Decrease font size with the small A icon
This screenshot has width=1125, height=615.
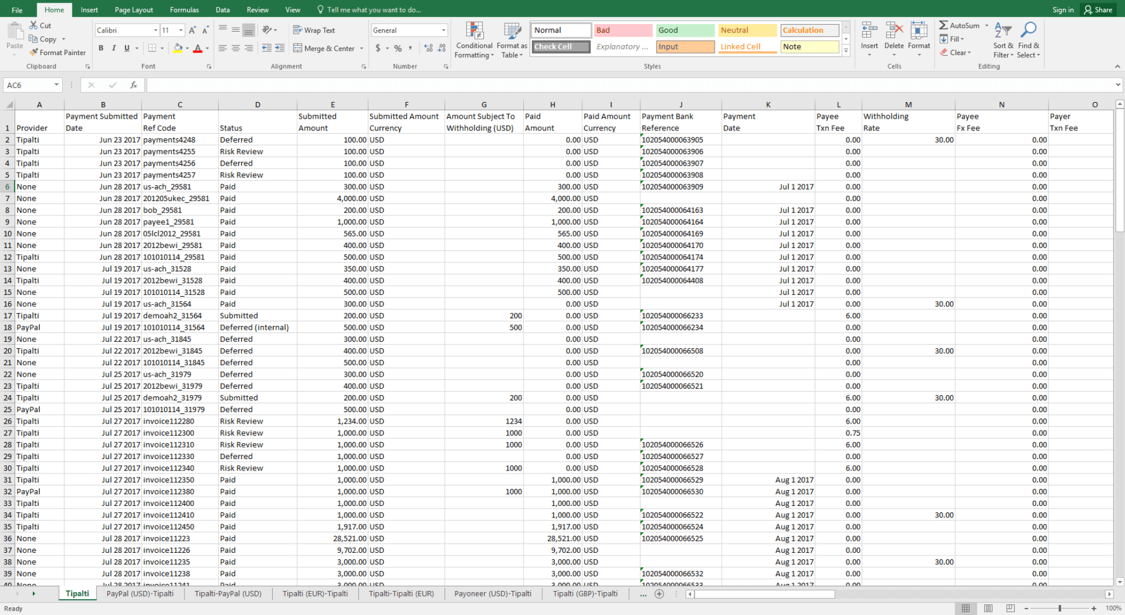pyautogui.click(x=205, y=30)
